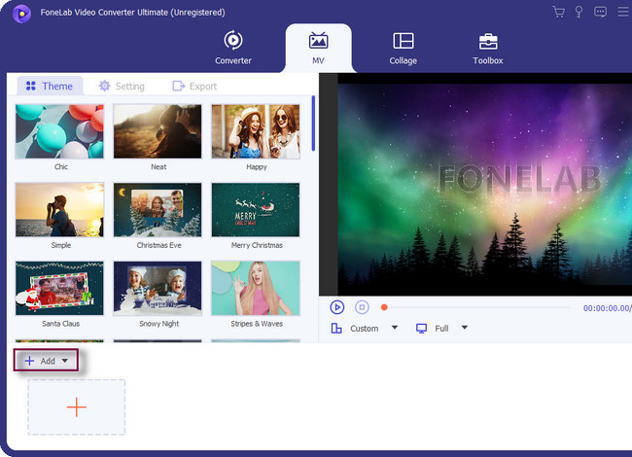The image size is (632, 457).
Task: Choose the Chic theme thumbnail
Action: pos(59,131)
